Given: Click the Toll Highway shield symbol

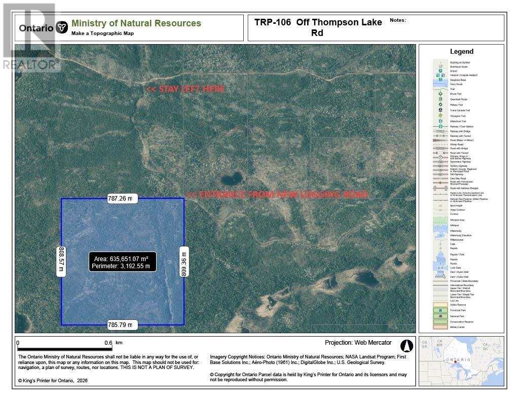Looking at the screenshot, I should 440,174.
